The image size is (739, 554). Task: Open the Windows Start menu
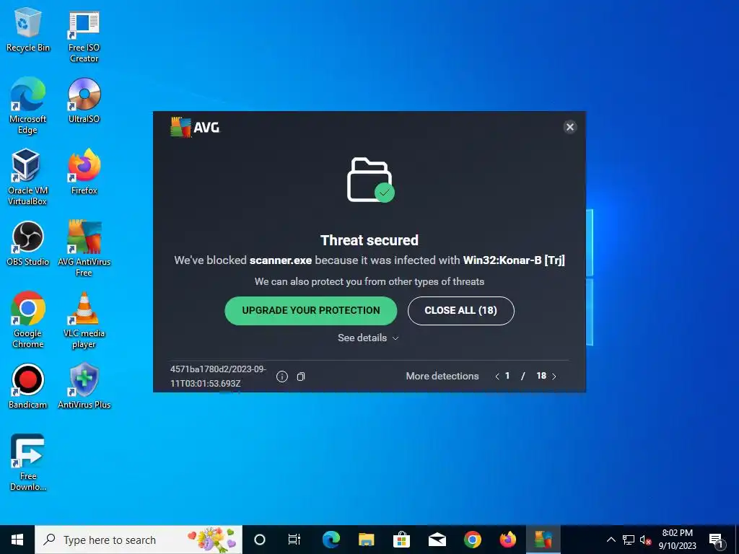17,540
